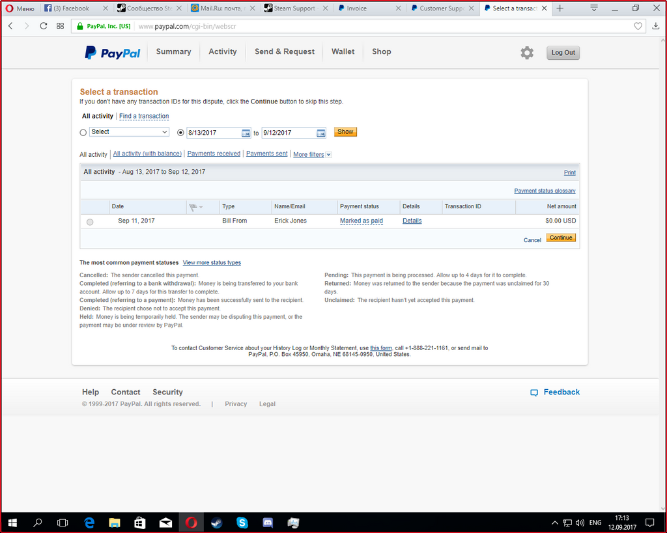Open volume control in system tray
Screen dimensions: 667x533
(580, 523)
